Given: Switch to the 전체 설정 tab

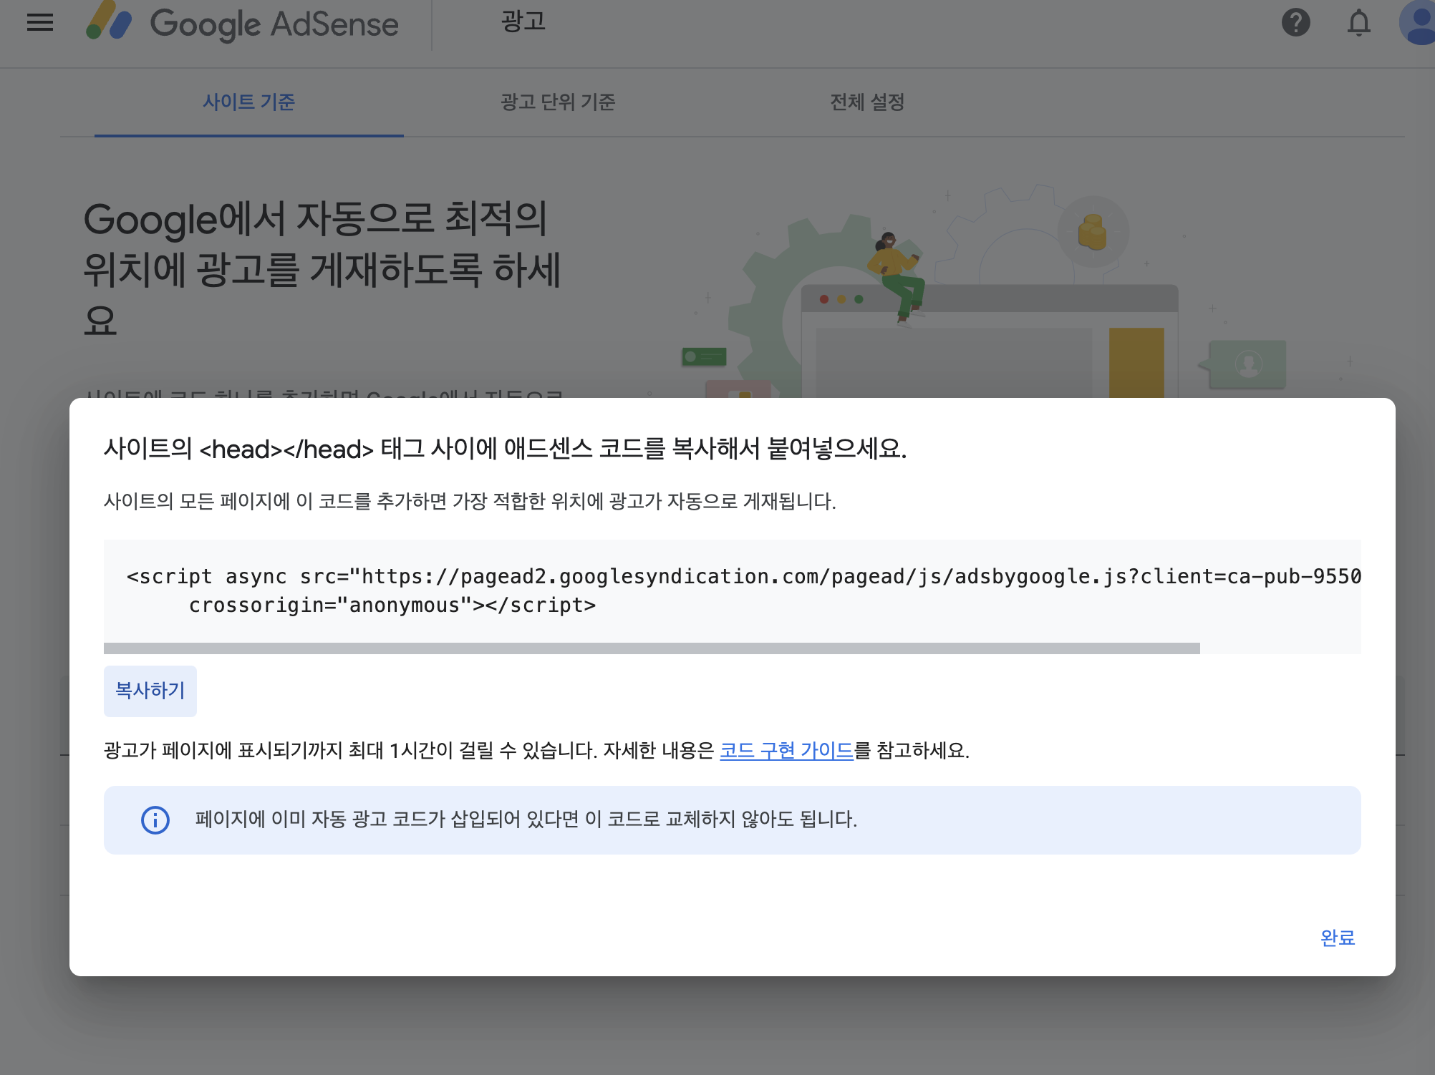Looking at the screenshot, I should [867, 102].
